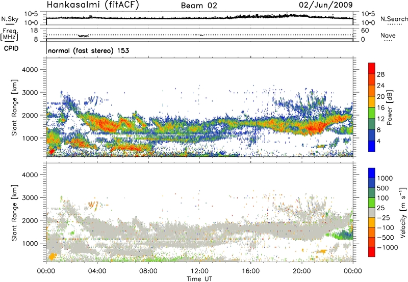Screen dimensions: 408x282
Task: Pick the Power colorbar segment between 12 and 16
Action: (x=372, y=113)
